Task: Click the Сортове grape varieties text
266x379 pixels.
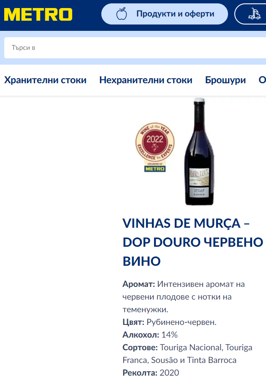Action: pos(187,354)
